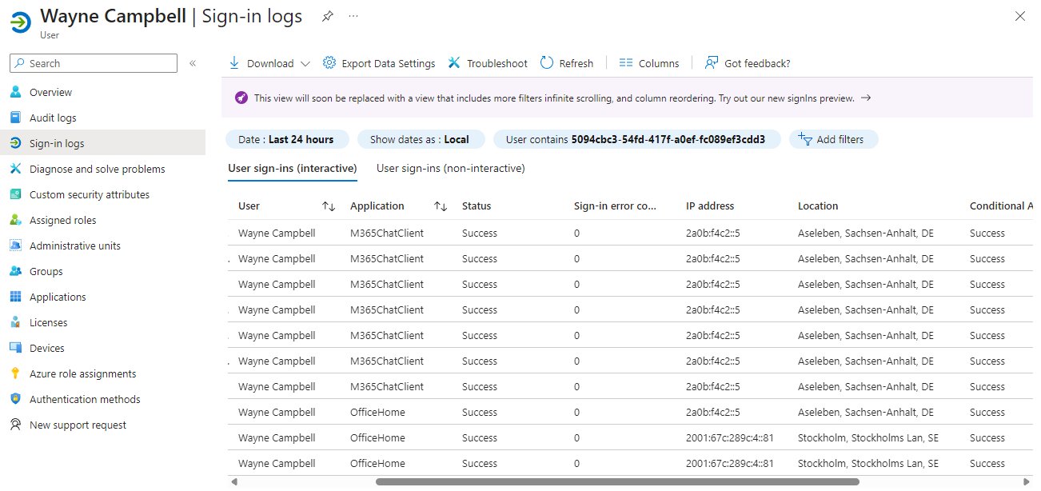The width and height of the screenshot is (1041, 491).
Task: Click Wayne Campbell in the last row
Action: (277, 463)
